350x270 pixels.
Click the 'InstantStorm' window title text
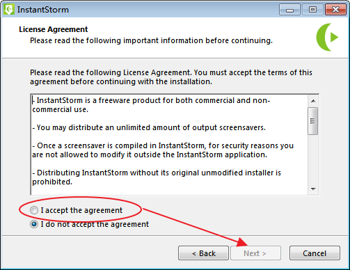43,10
